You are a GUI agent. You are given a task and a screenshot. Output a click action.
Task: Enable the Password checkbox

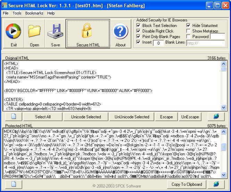coord(188,36)
